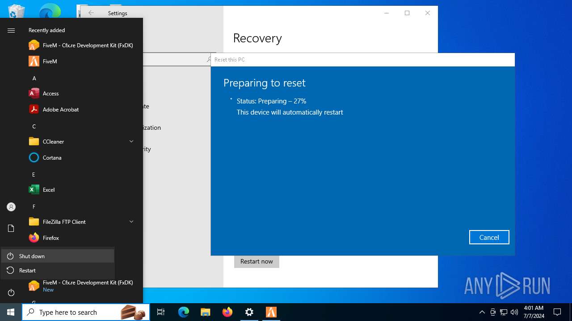Launch the FiveM app from Start menu

coord(80,61)
